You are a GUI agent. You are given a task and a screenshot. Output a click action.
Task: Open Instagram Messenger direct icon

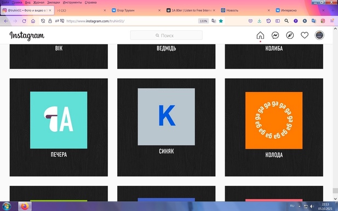coord(275,36)
